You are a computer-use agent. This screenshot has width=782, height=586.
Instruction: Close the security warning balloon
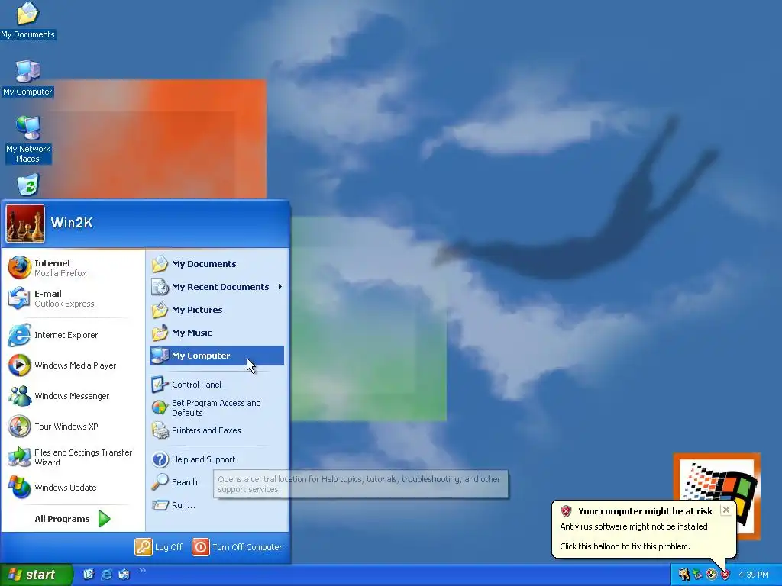[x=726, y=510]
